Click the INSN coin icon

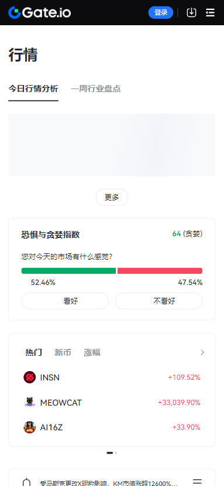point(30,377)
